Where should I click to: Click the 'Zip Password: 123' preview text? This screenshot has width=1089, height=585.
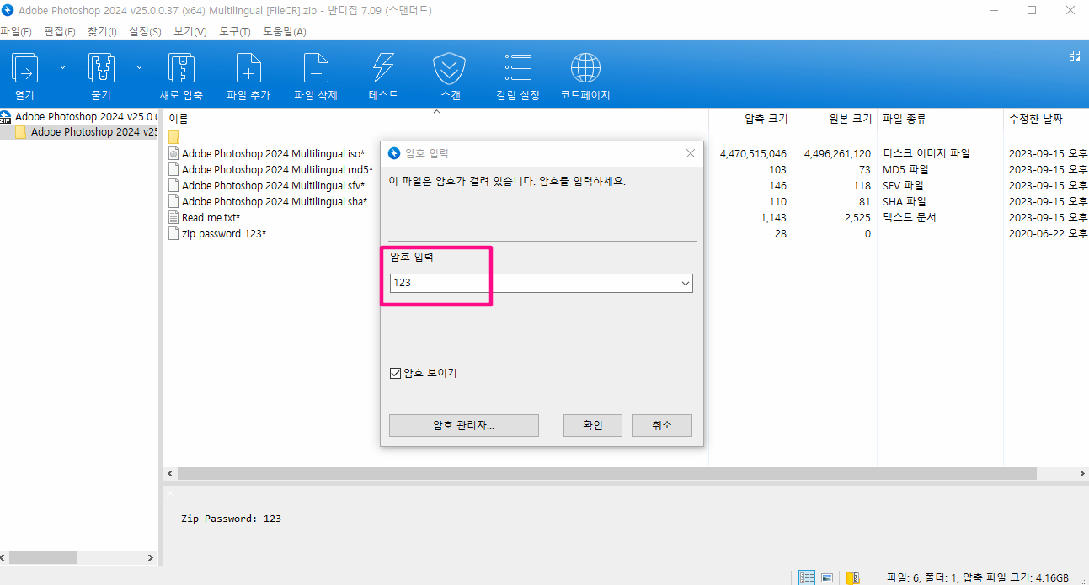click(232, 519)
